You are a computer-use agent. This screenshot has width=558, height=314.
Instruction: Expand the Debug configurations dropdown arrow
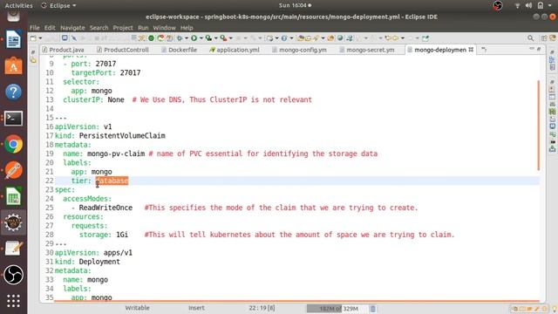click(x=187, y=38)
